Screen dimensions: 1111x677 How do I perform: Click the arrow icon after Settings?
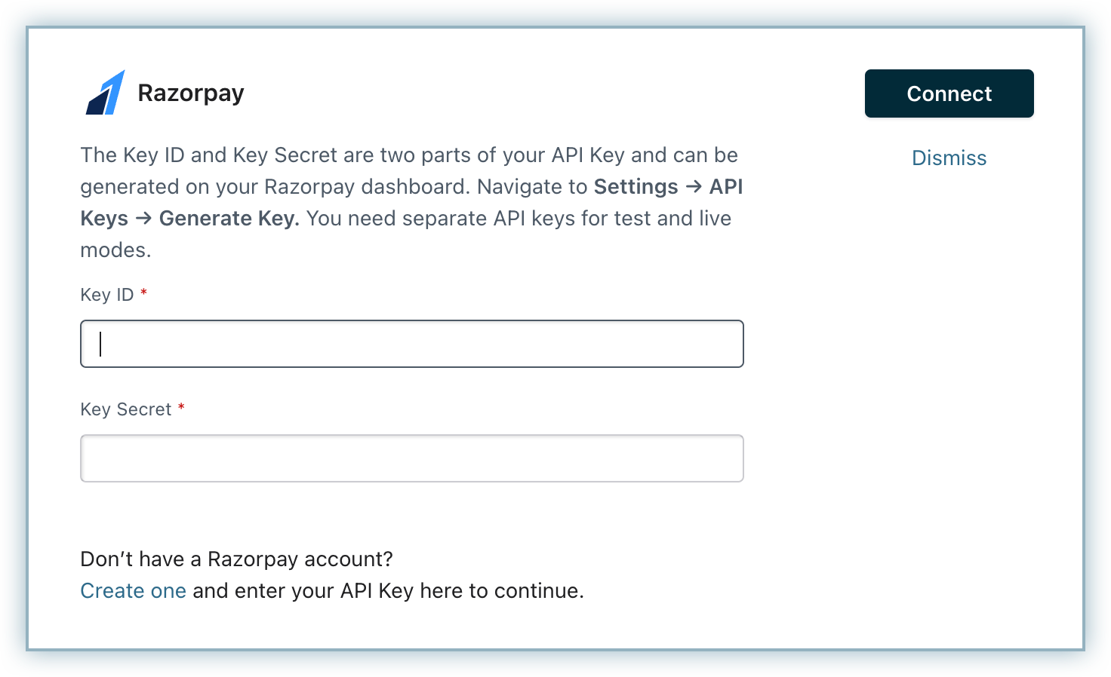(694, 186)
